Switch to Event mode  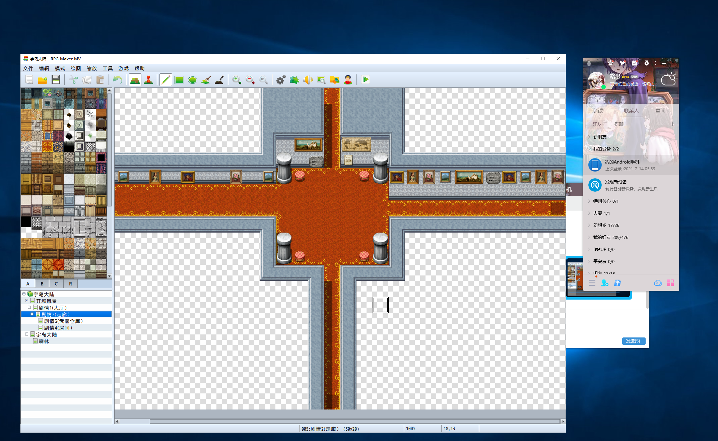tap(148, 80)
